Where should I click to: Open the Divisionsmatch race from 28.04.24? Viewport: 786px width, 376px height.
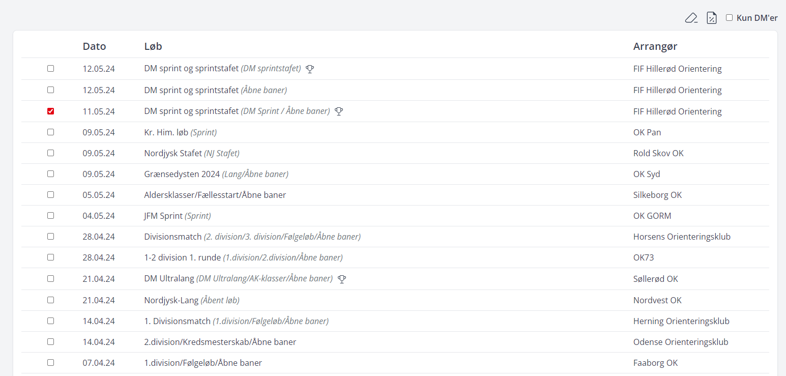(172, 237)
